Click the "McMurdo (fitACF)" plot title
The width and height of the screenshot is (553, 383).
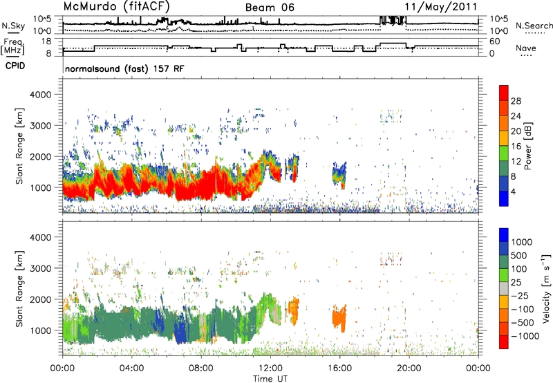[x=116, y=6]
